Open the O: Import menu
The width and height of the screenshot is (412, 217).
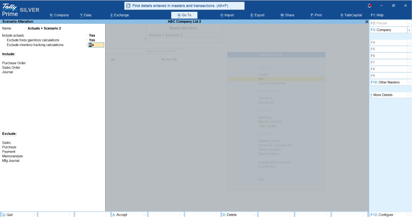227,15
